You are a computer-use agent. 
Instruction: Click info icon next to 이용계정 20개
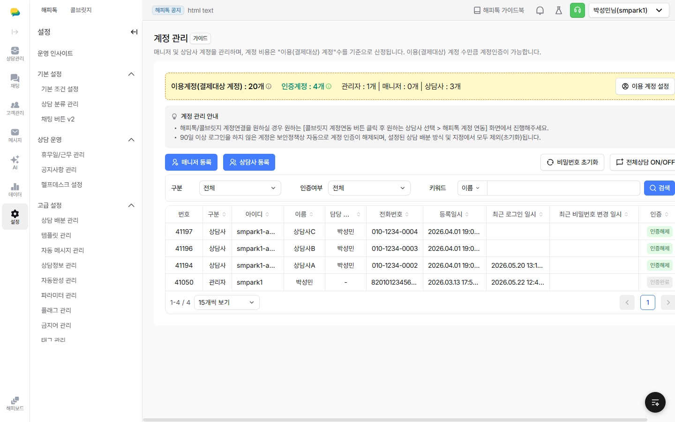(269, 86)
